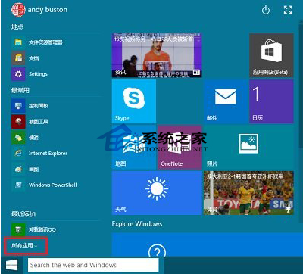Click the Windows Start button

11,265
